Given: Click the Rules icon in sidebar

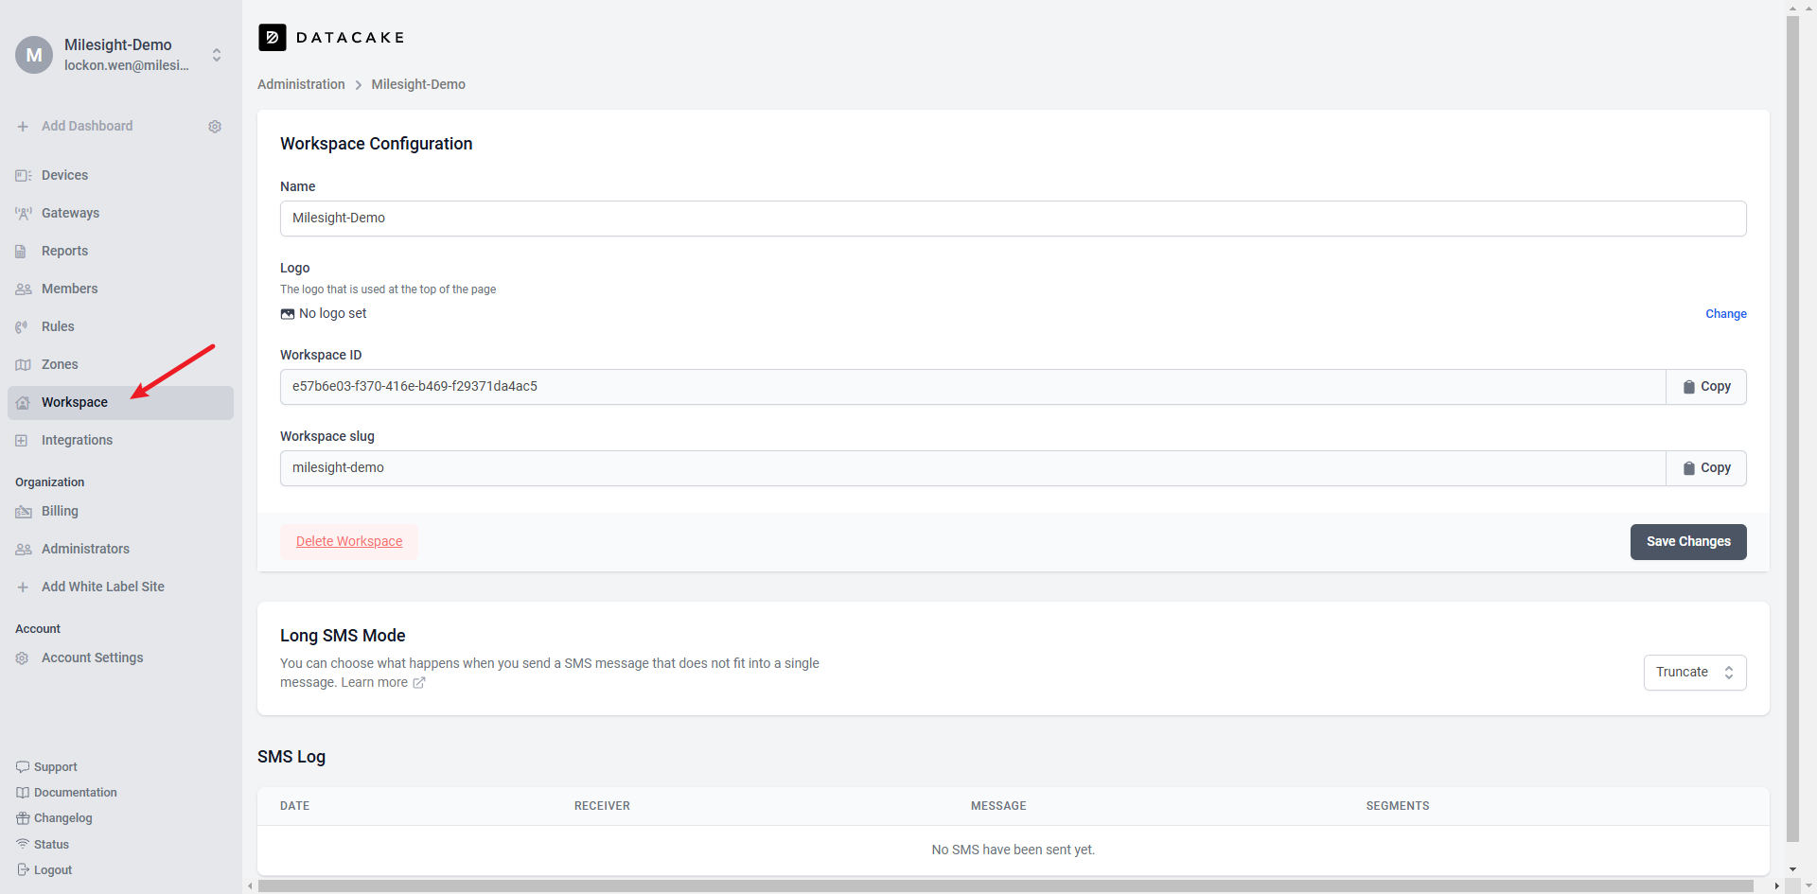Looking at the screenshot, I should pyautogui.click(x=21, y=326).
